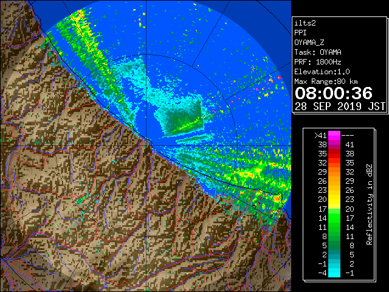389x292 pixels.
Task: Click the "---" legend label
Action: [x=348, y=135]
